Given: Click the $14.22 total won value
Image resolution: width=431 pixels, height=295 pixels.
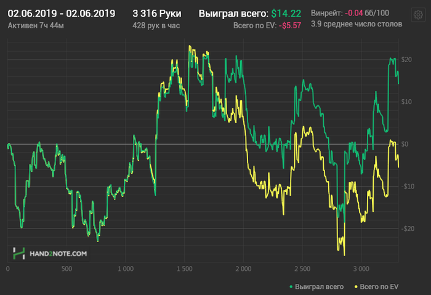Looking at the screenshot, I should tap(286, 13).
